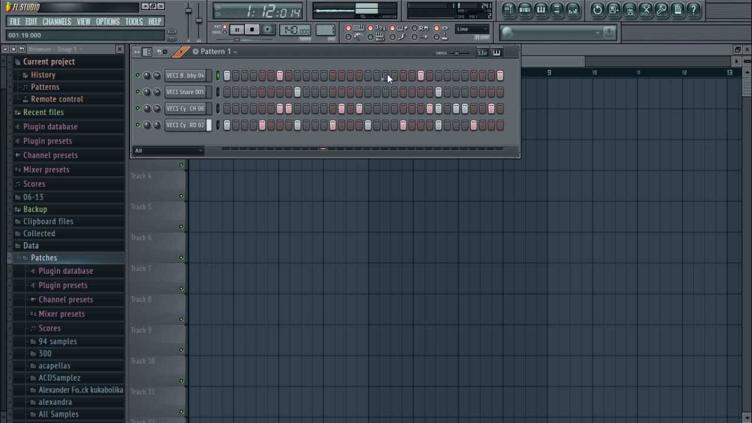The image size is (752, 423).
Task: Open the TOOLS menu
Action: point(134,22)
